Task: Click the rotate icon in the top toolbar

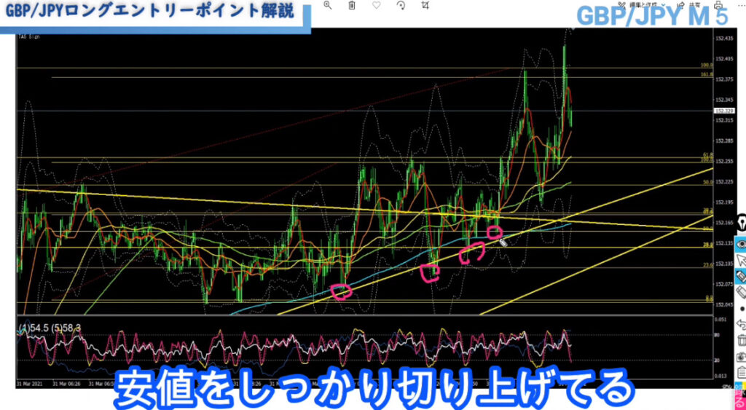Action: tap(401, 5)
